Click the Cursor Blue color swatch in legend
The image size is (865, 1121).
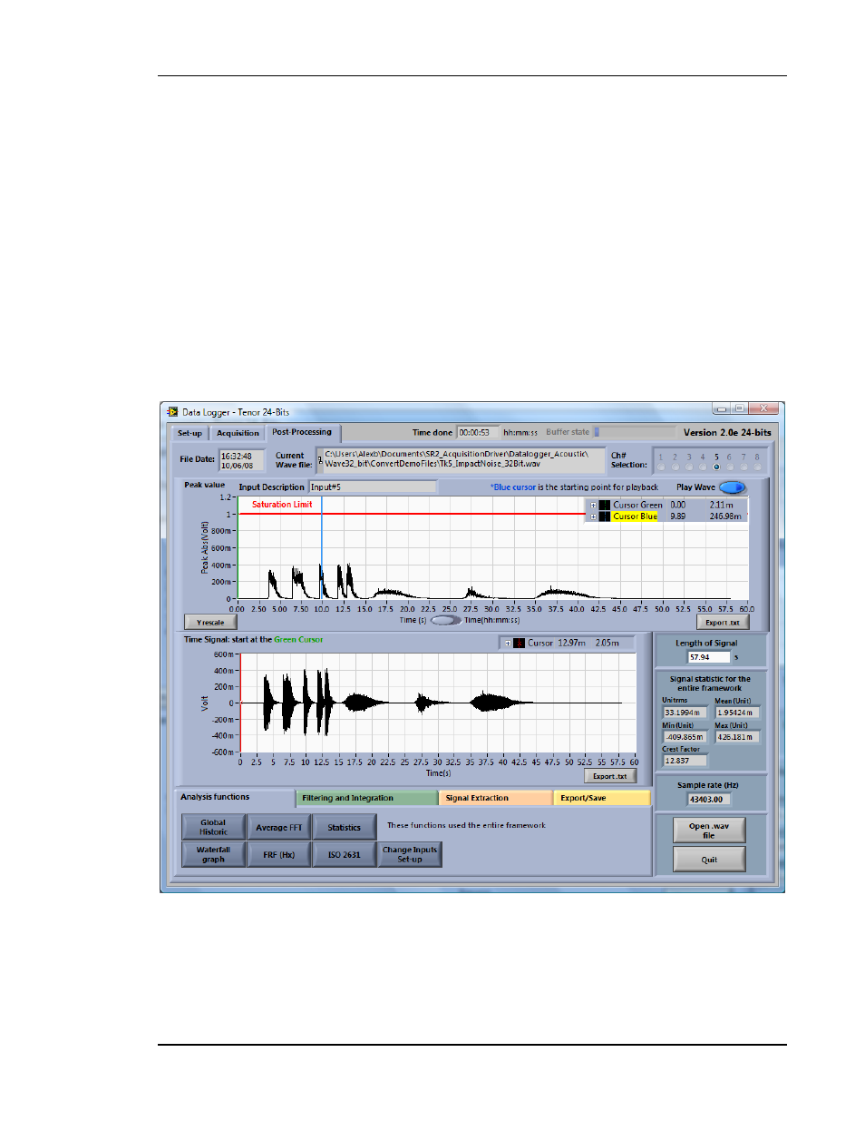pyautogui.click(x=604, y=516)
